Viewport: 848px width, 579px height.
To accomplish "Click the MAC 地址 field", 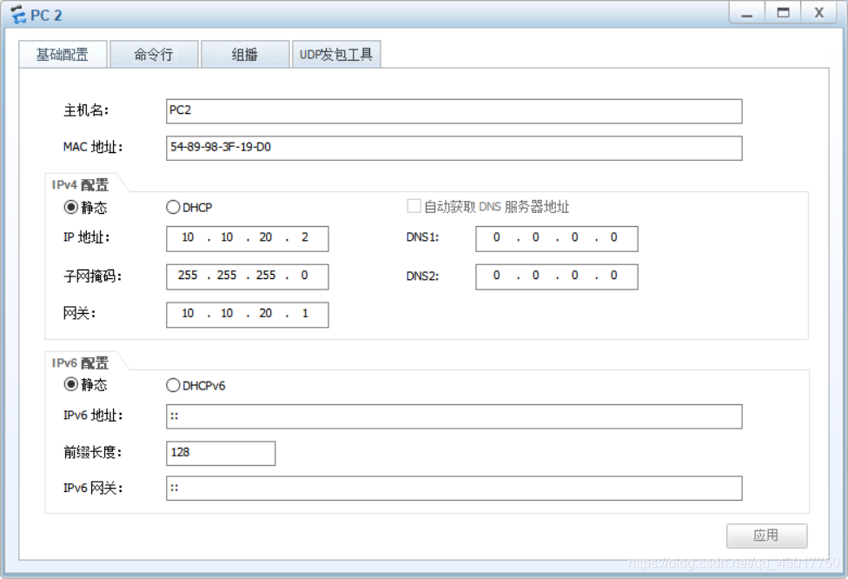I will [454, 148].
